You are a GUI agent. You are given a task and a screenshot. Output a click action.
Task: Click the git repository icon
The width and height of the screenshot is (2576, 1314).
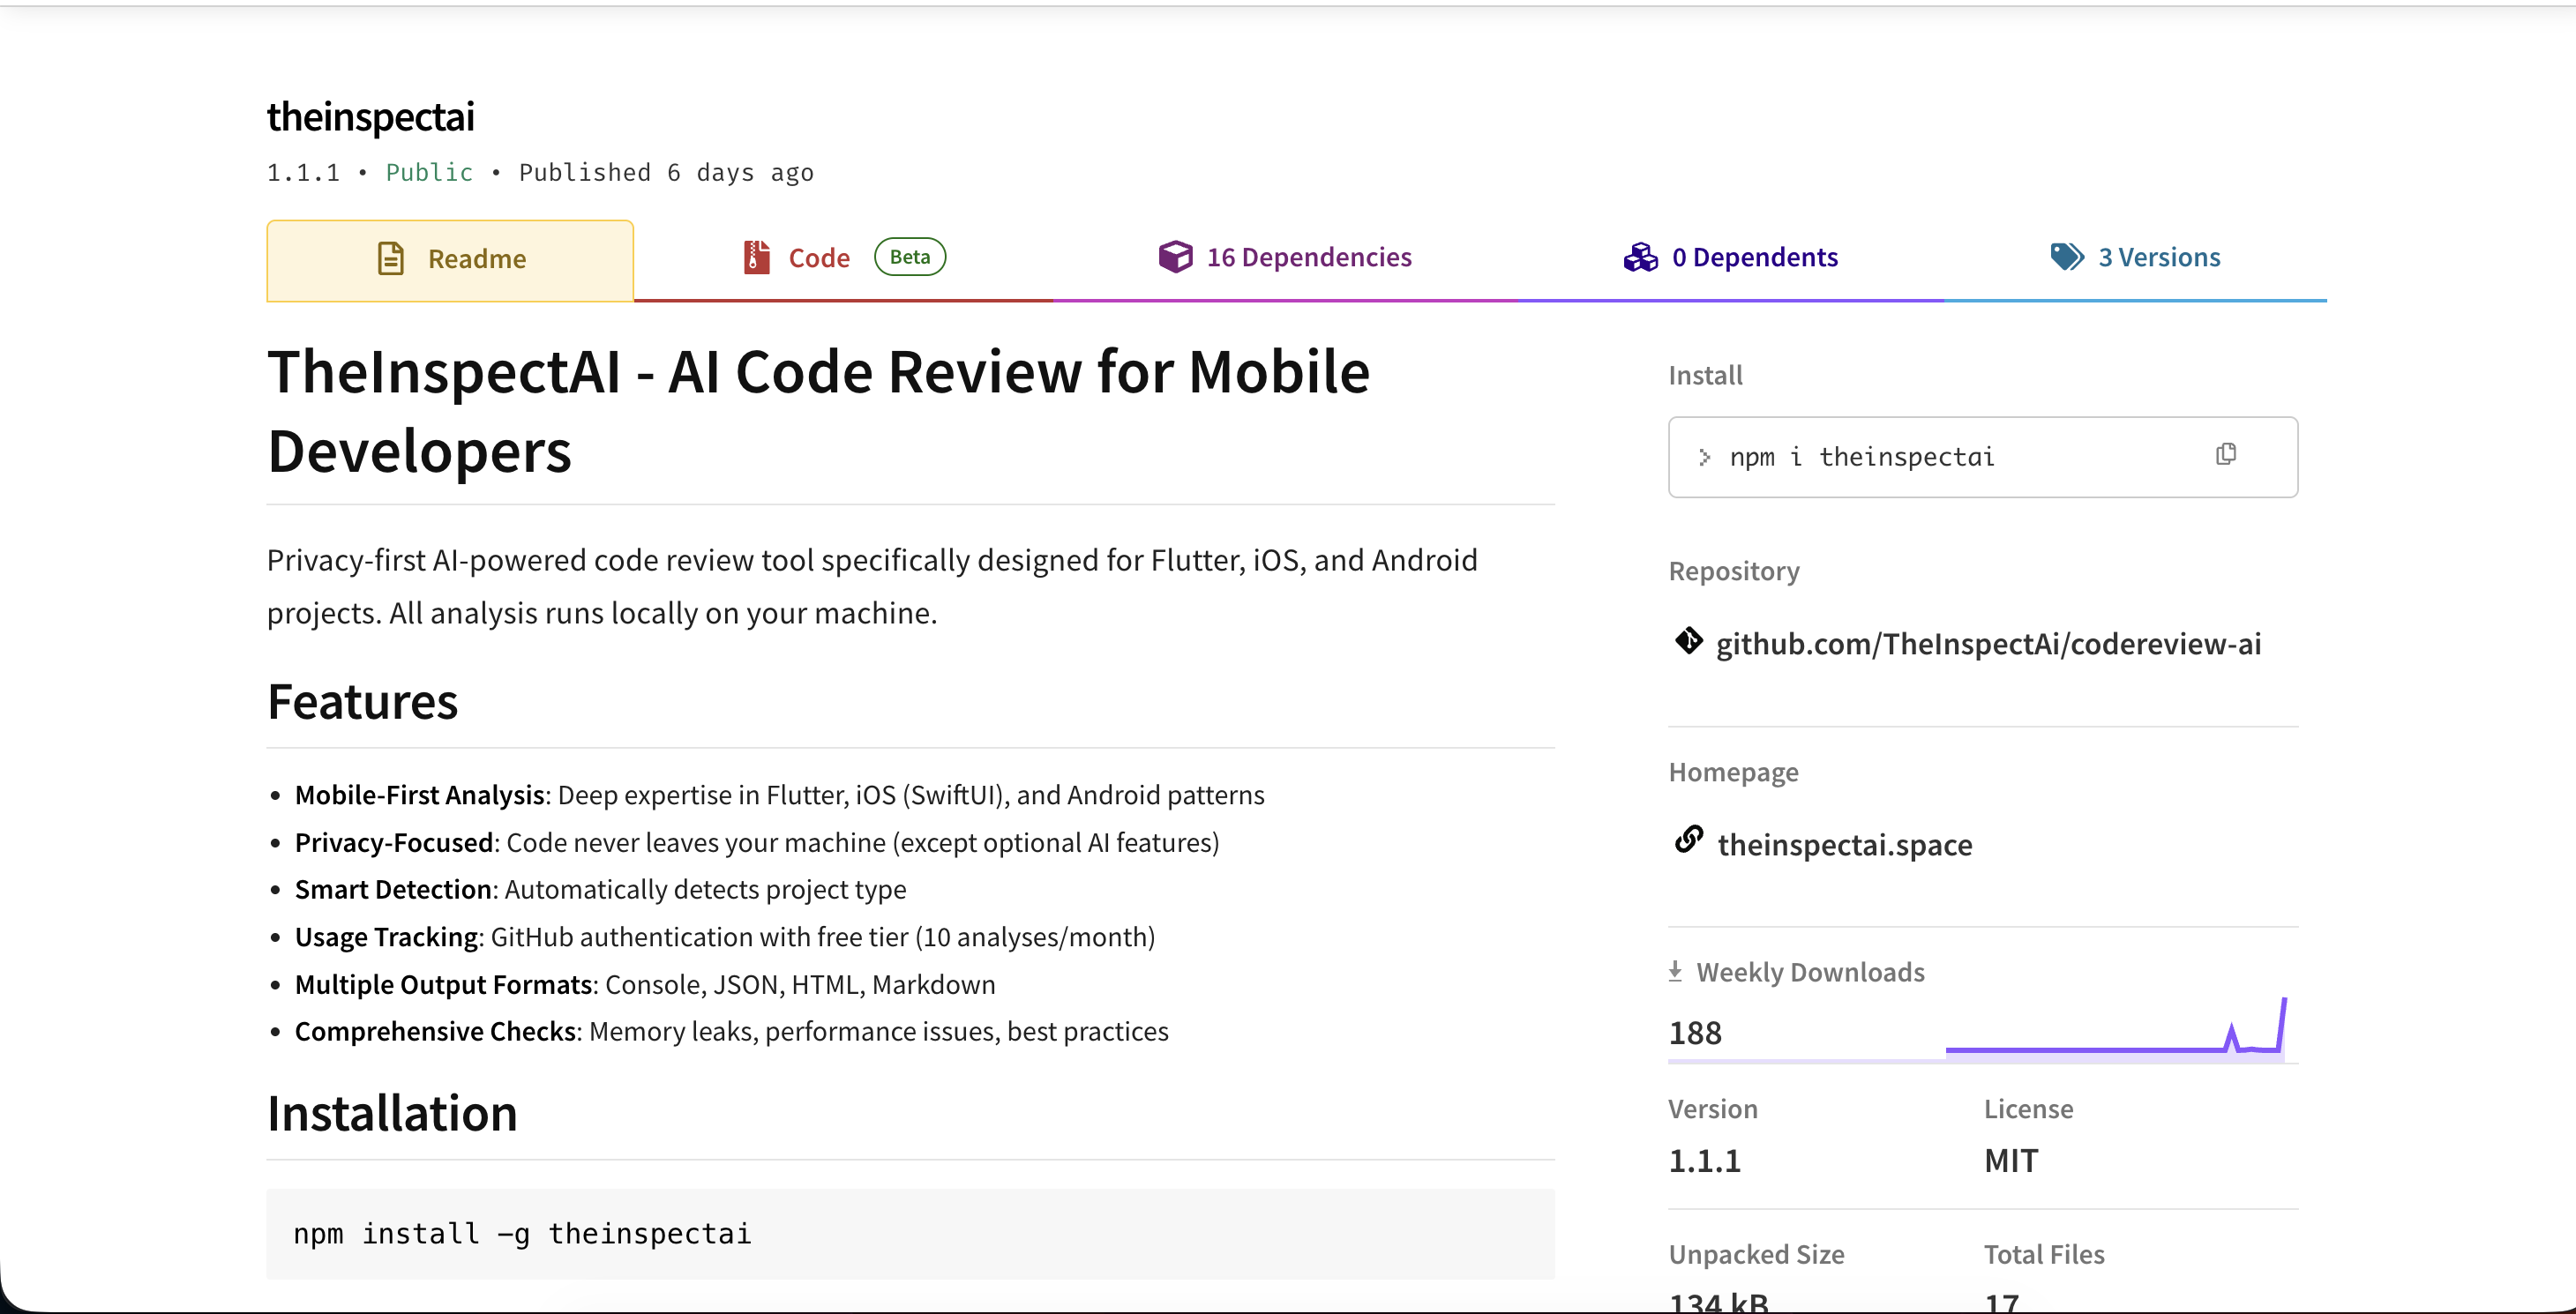click(x=1689, y=640)
